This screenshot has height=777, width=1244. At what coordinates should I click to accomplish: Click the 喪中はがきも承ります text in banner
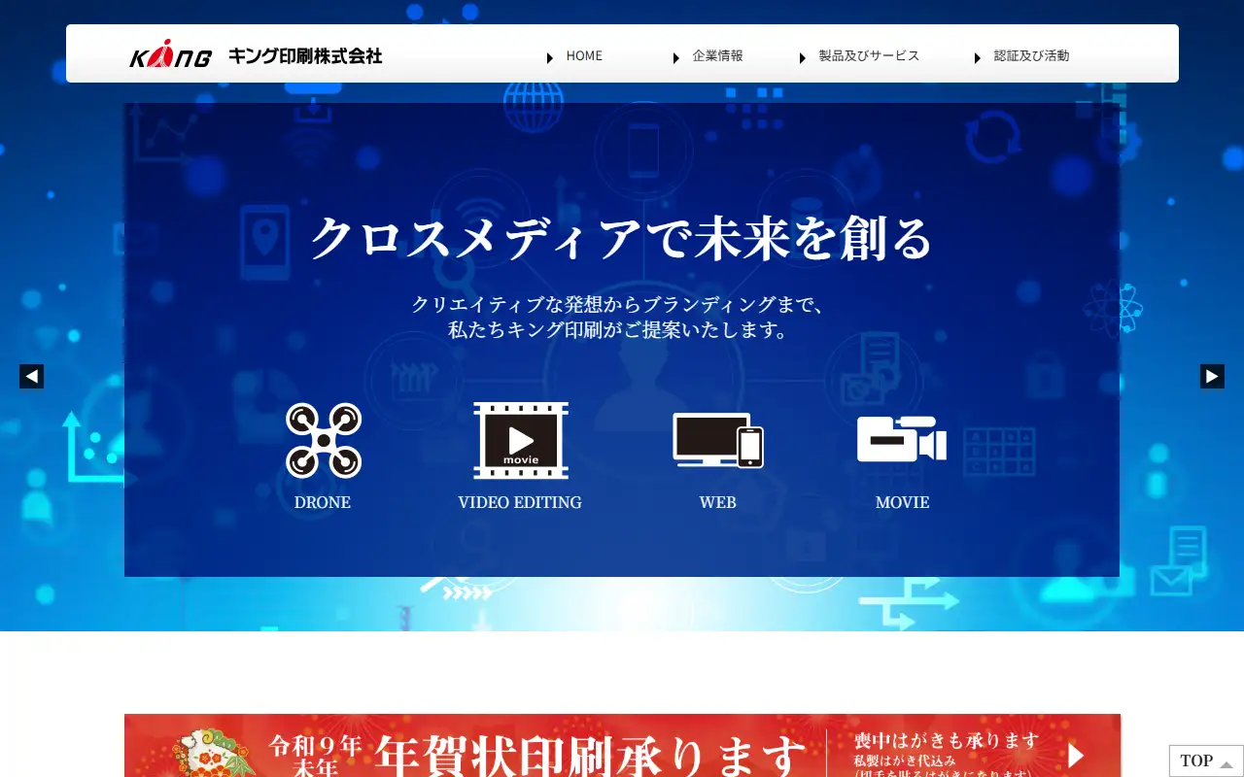947,741
